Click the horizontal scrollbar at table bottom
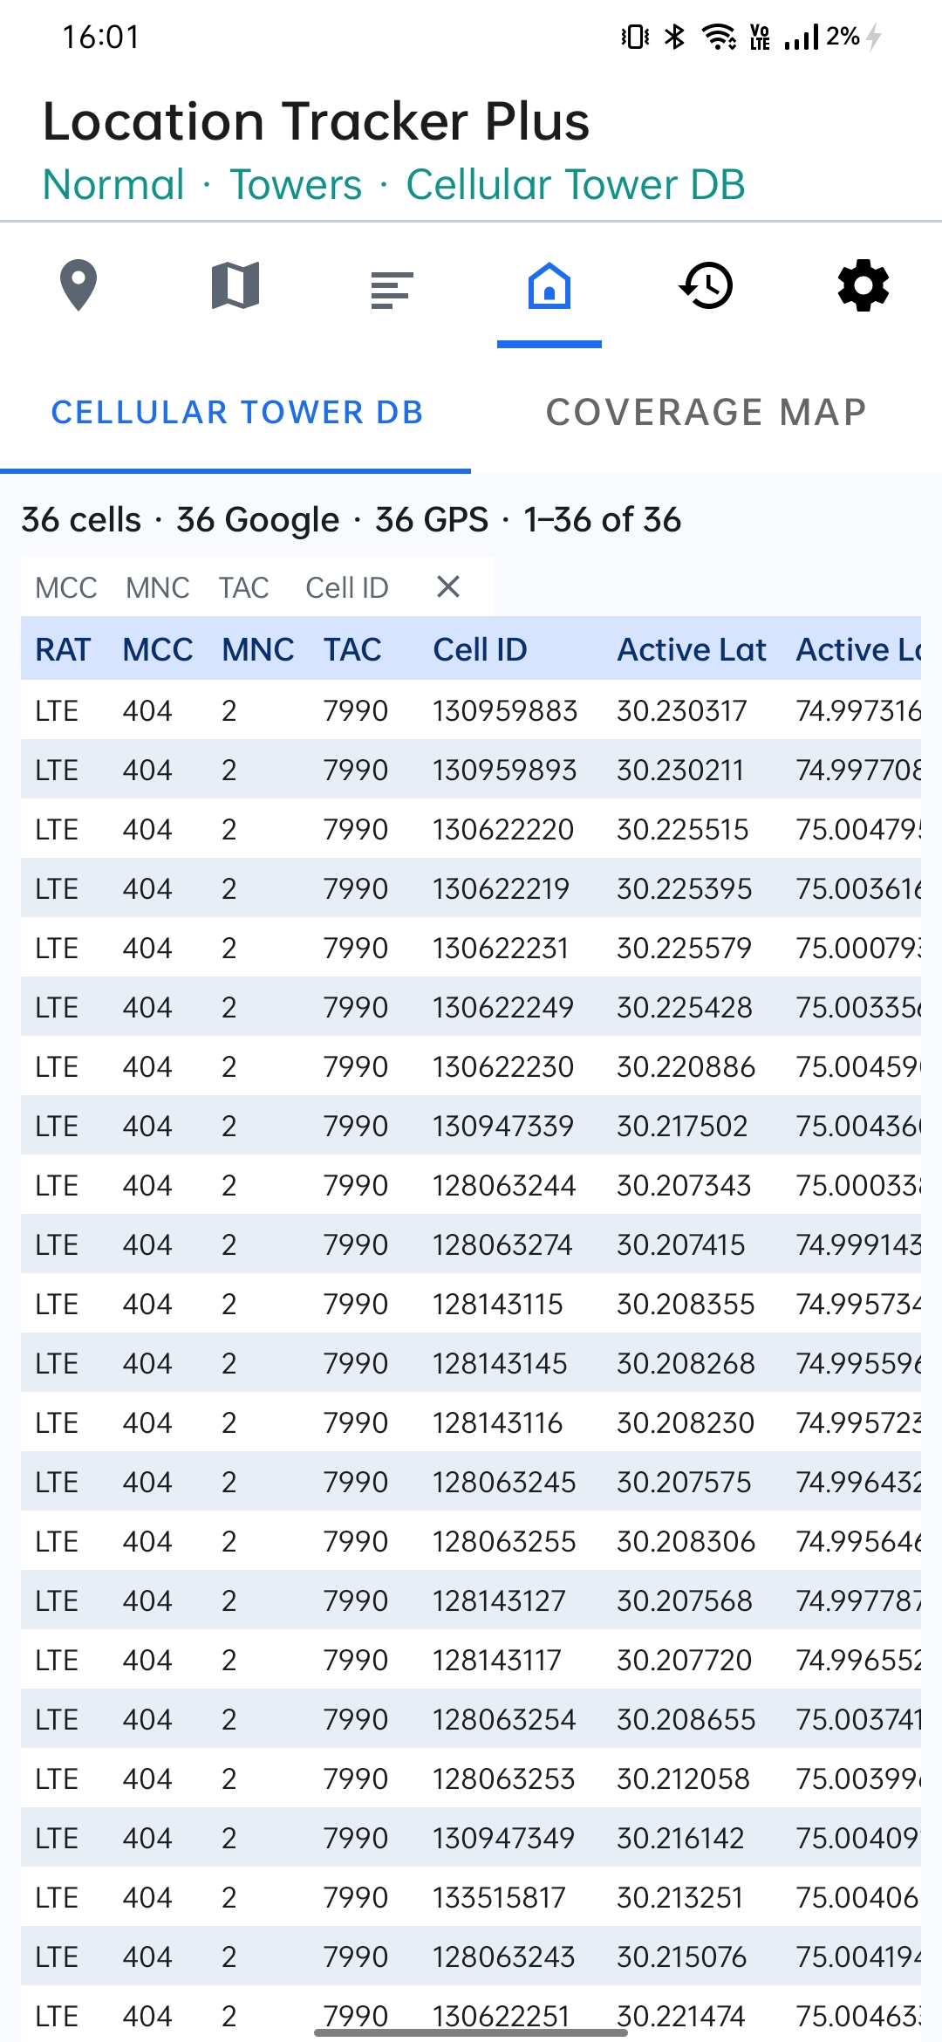 click(471, 2032)
